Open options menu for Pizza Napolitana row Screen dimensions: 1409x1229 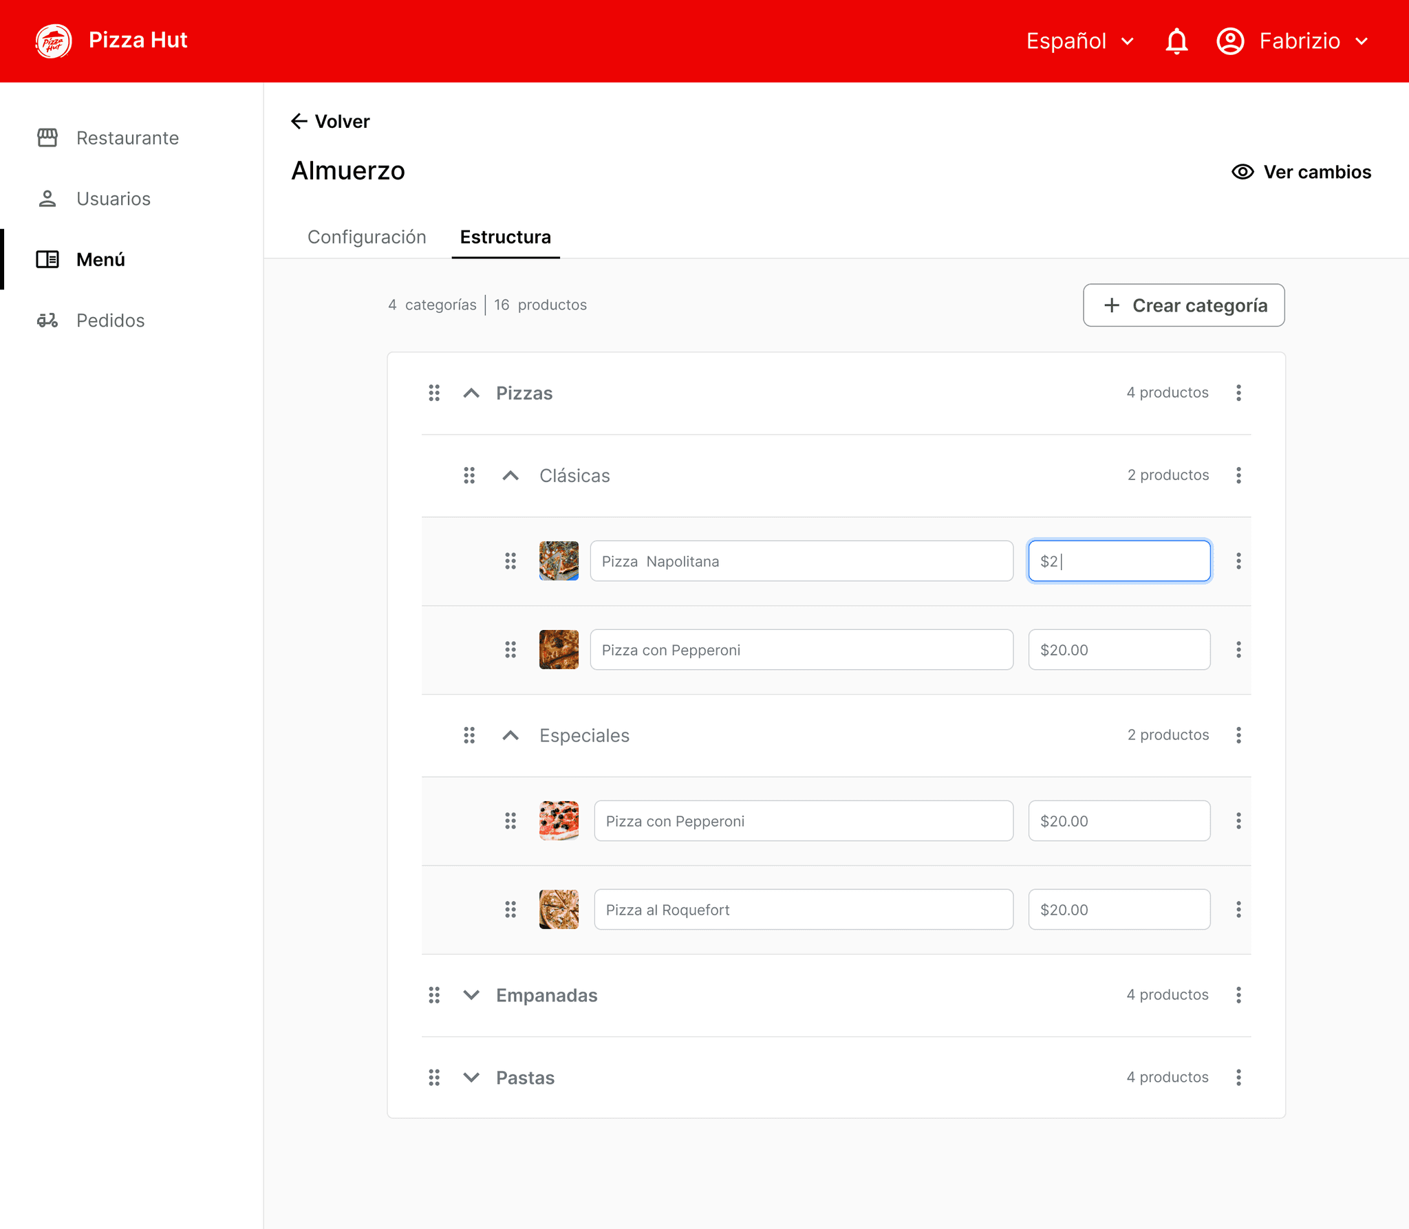[1238, 561]
